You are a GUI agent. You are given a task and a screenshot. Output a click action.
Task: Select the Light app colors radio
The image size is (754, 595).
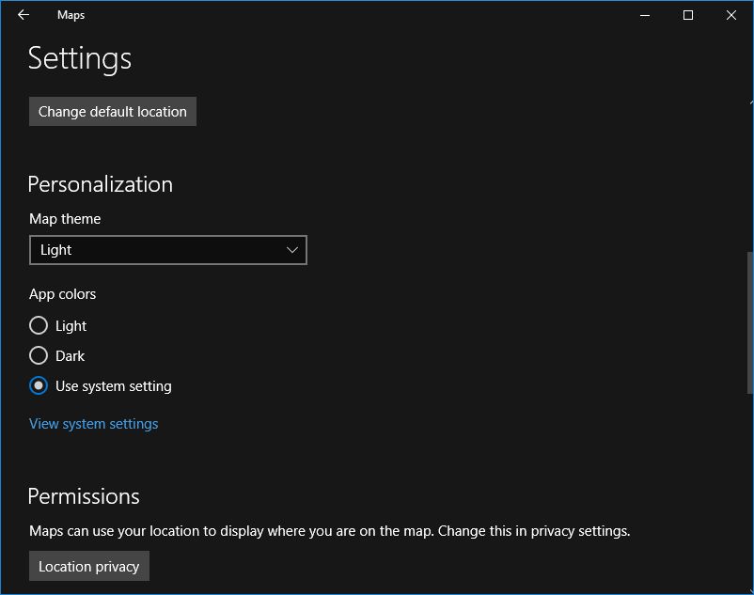(x=39, y=325)
